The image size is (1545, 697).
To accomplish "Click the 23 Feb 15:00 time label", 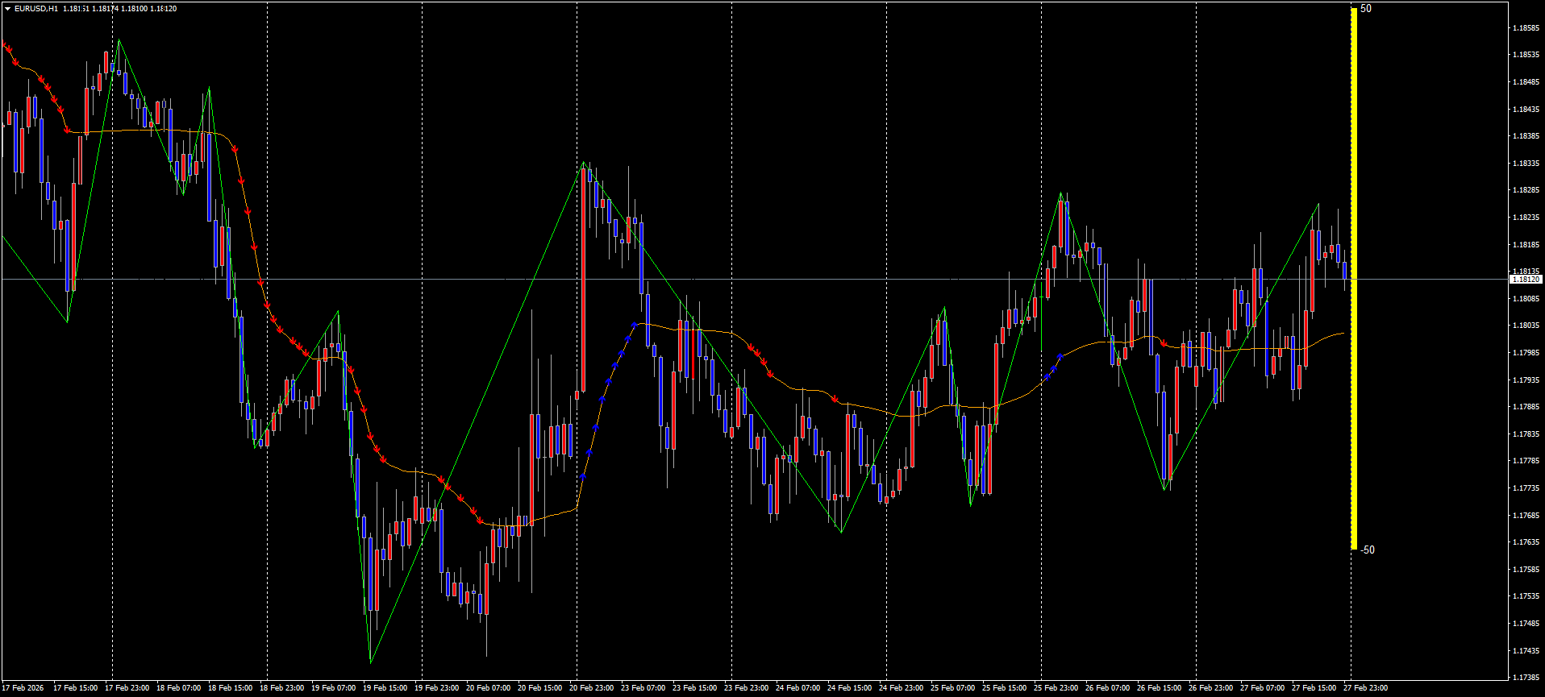I will coord(694,688).
